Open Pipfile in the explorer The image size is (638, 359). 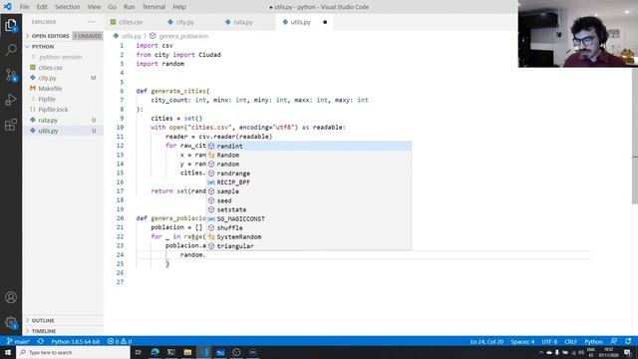(x=63, y=99)
